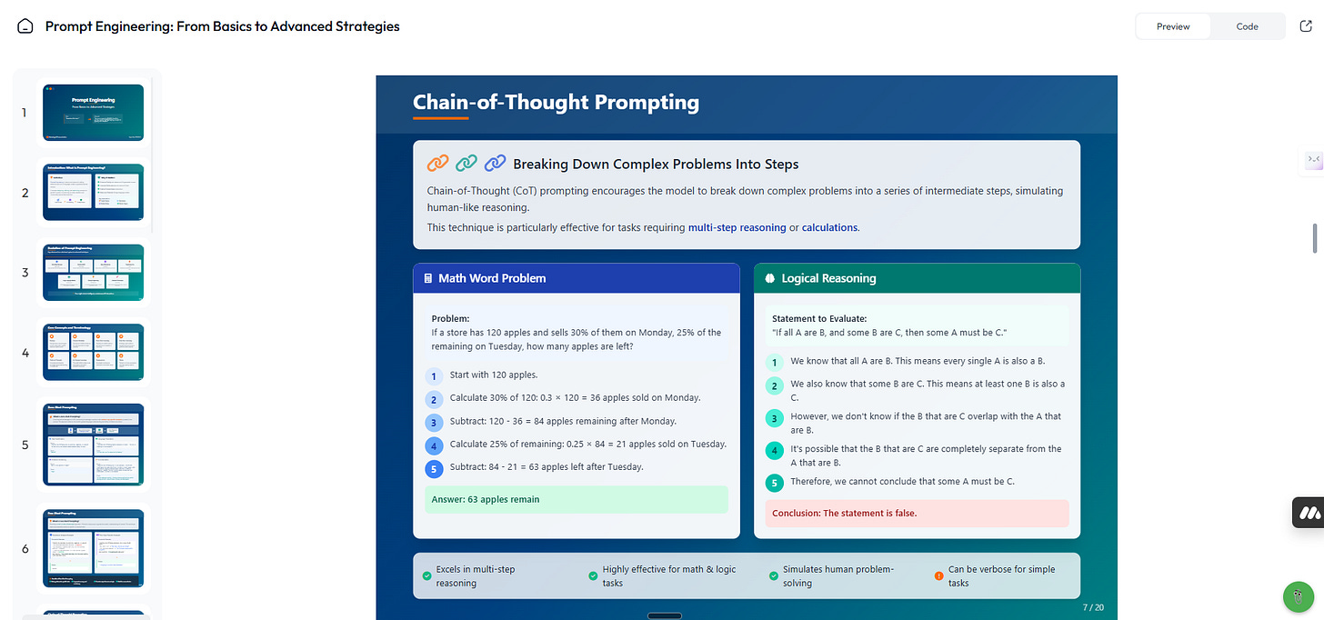Click the small emoticon widget near the top right
The height and width of the screenshot is (620, 1324).
pos(1313,160)
